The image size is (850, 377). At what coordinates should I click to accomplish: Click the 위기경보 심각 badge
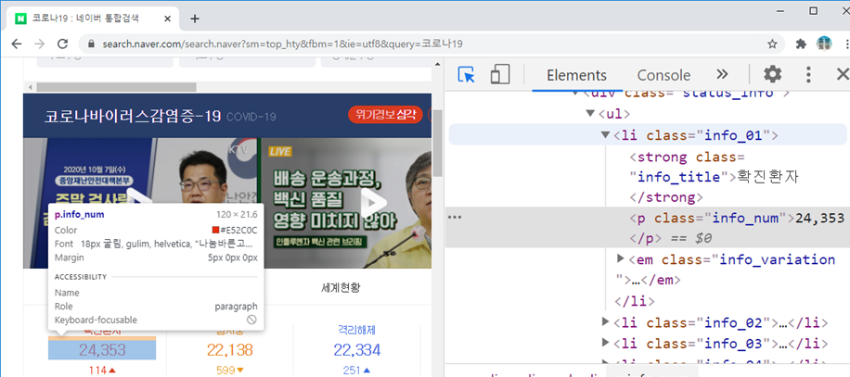click(385, 115)
